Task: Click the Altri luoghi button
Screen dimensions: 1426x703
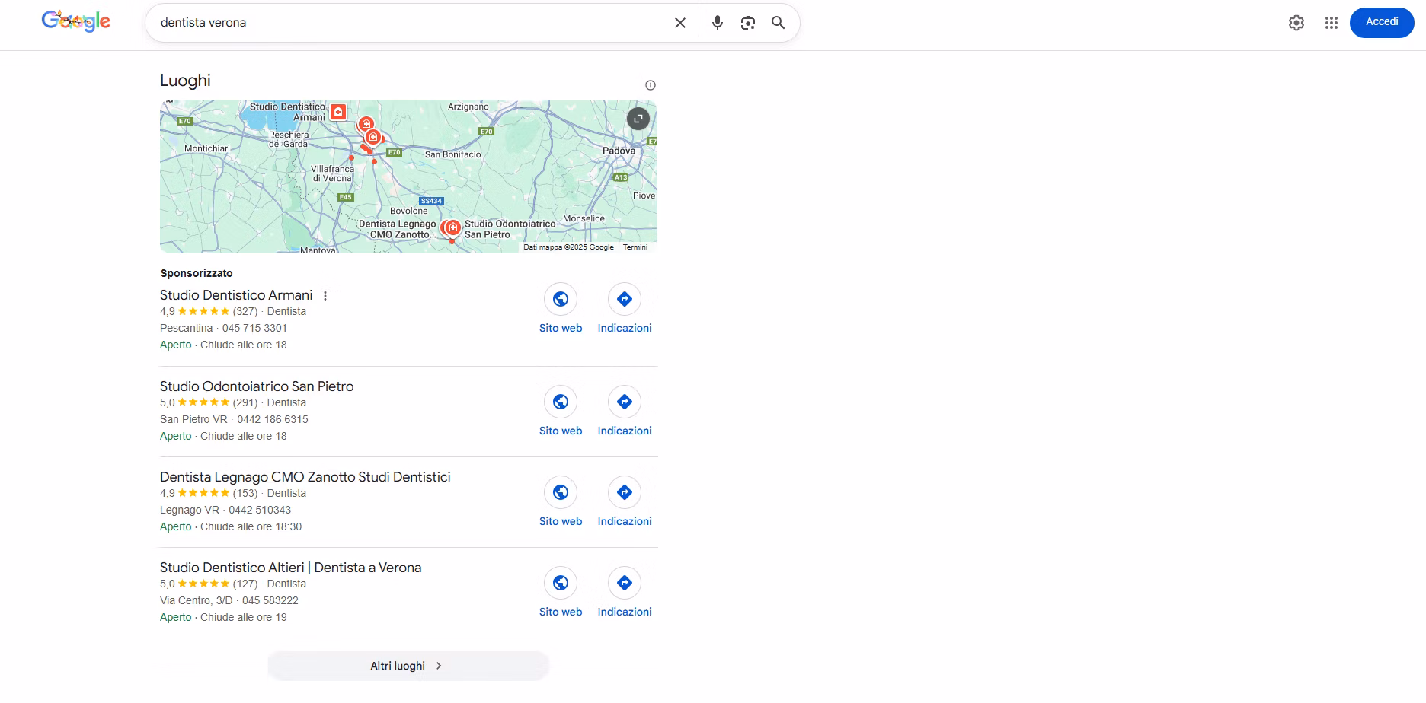Action: pyautogui.click(x=408, y=666)
